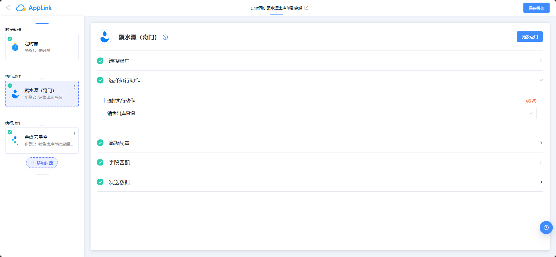Open the floating help button at bottom right
Viewport: 556px width, 257px height.
point(546,227)
